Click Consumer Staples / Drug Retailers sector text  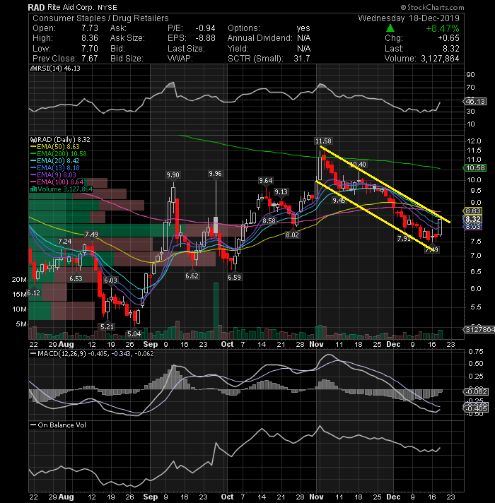tap(100, 18)
